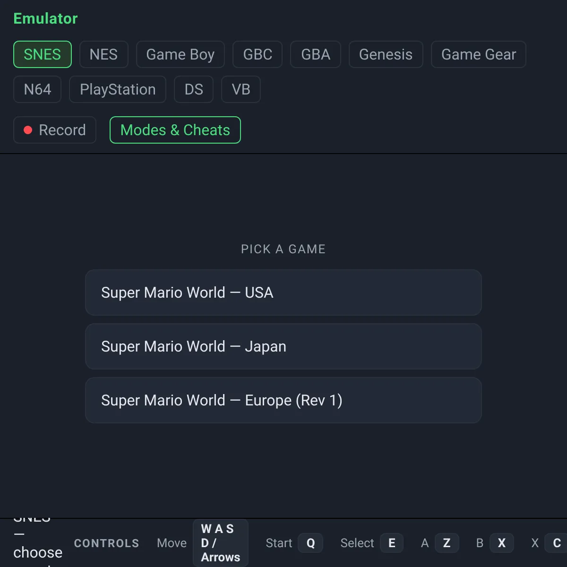This screenshot has width=567, height=567.
Task: Select the SNES system tab
Action: [x=43, y=54]
